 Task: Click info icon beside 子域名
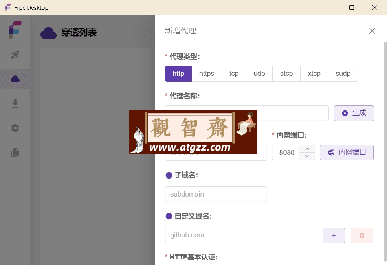[x=169, y=175]
